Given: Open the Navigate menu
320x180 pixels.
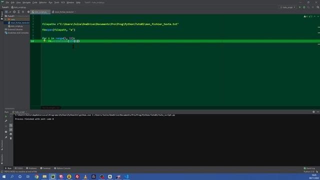Looking at the screenshot, I should pos(26,2).
